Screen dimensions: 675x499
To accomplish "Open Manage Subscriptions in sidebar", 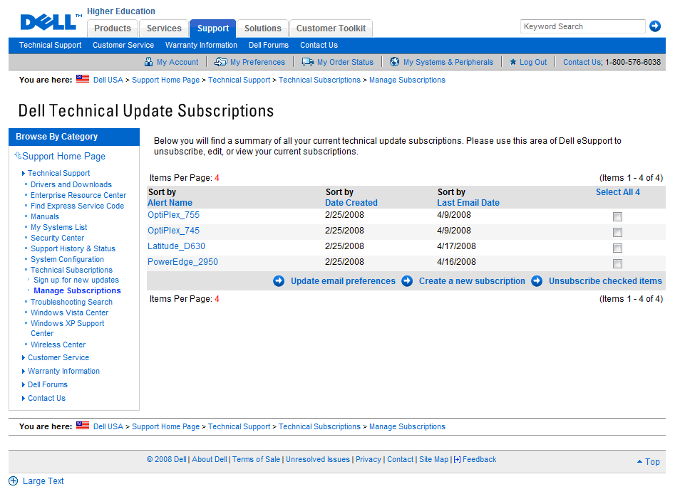I will [77, 291].
